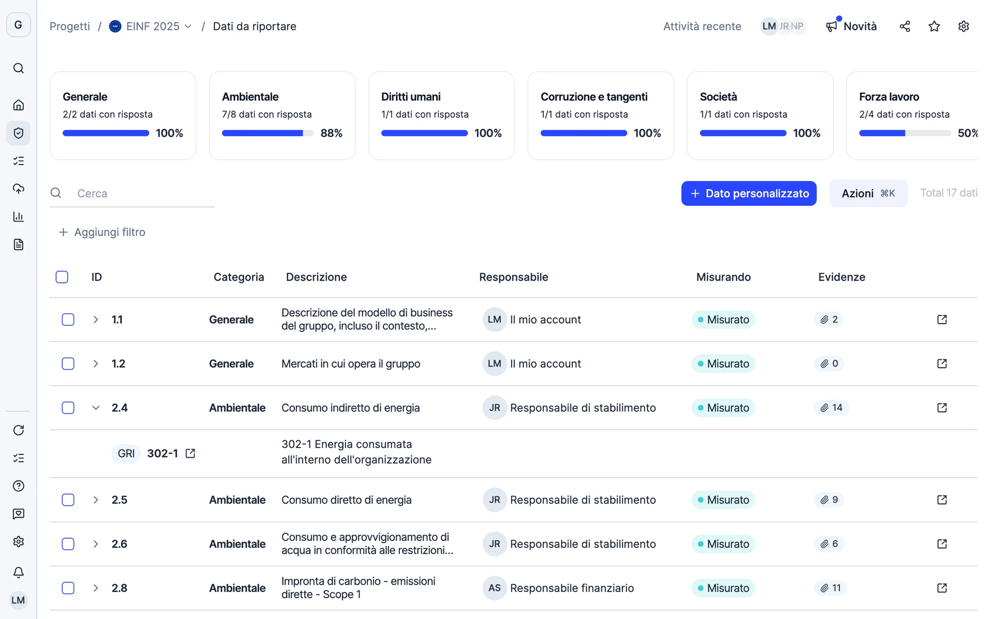
Task: Select the checkbox for row 1.1
Action: click(68, 320)
